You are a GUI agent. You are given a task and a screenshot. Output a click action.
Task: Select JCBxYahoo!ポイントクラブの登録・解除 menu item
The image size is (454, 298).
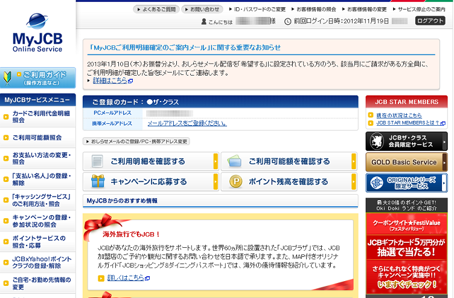click(x=38, y=262)
